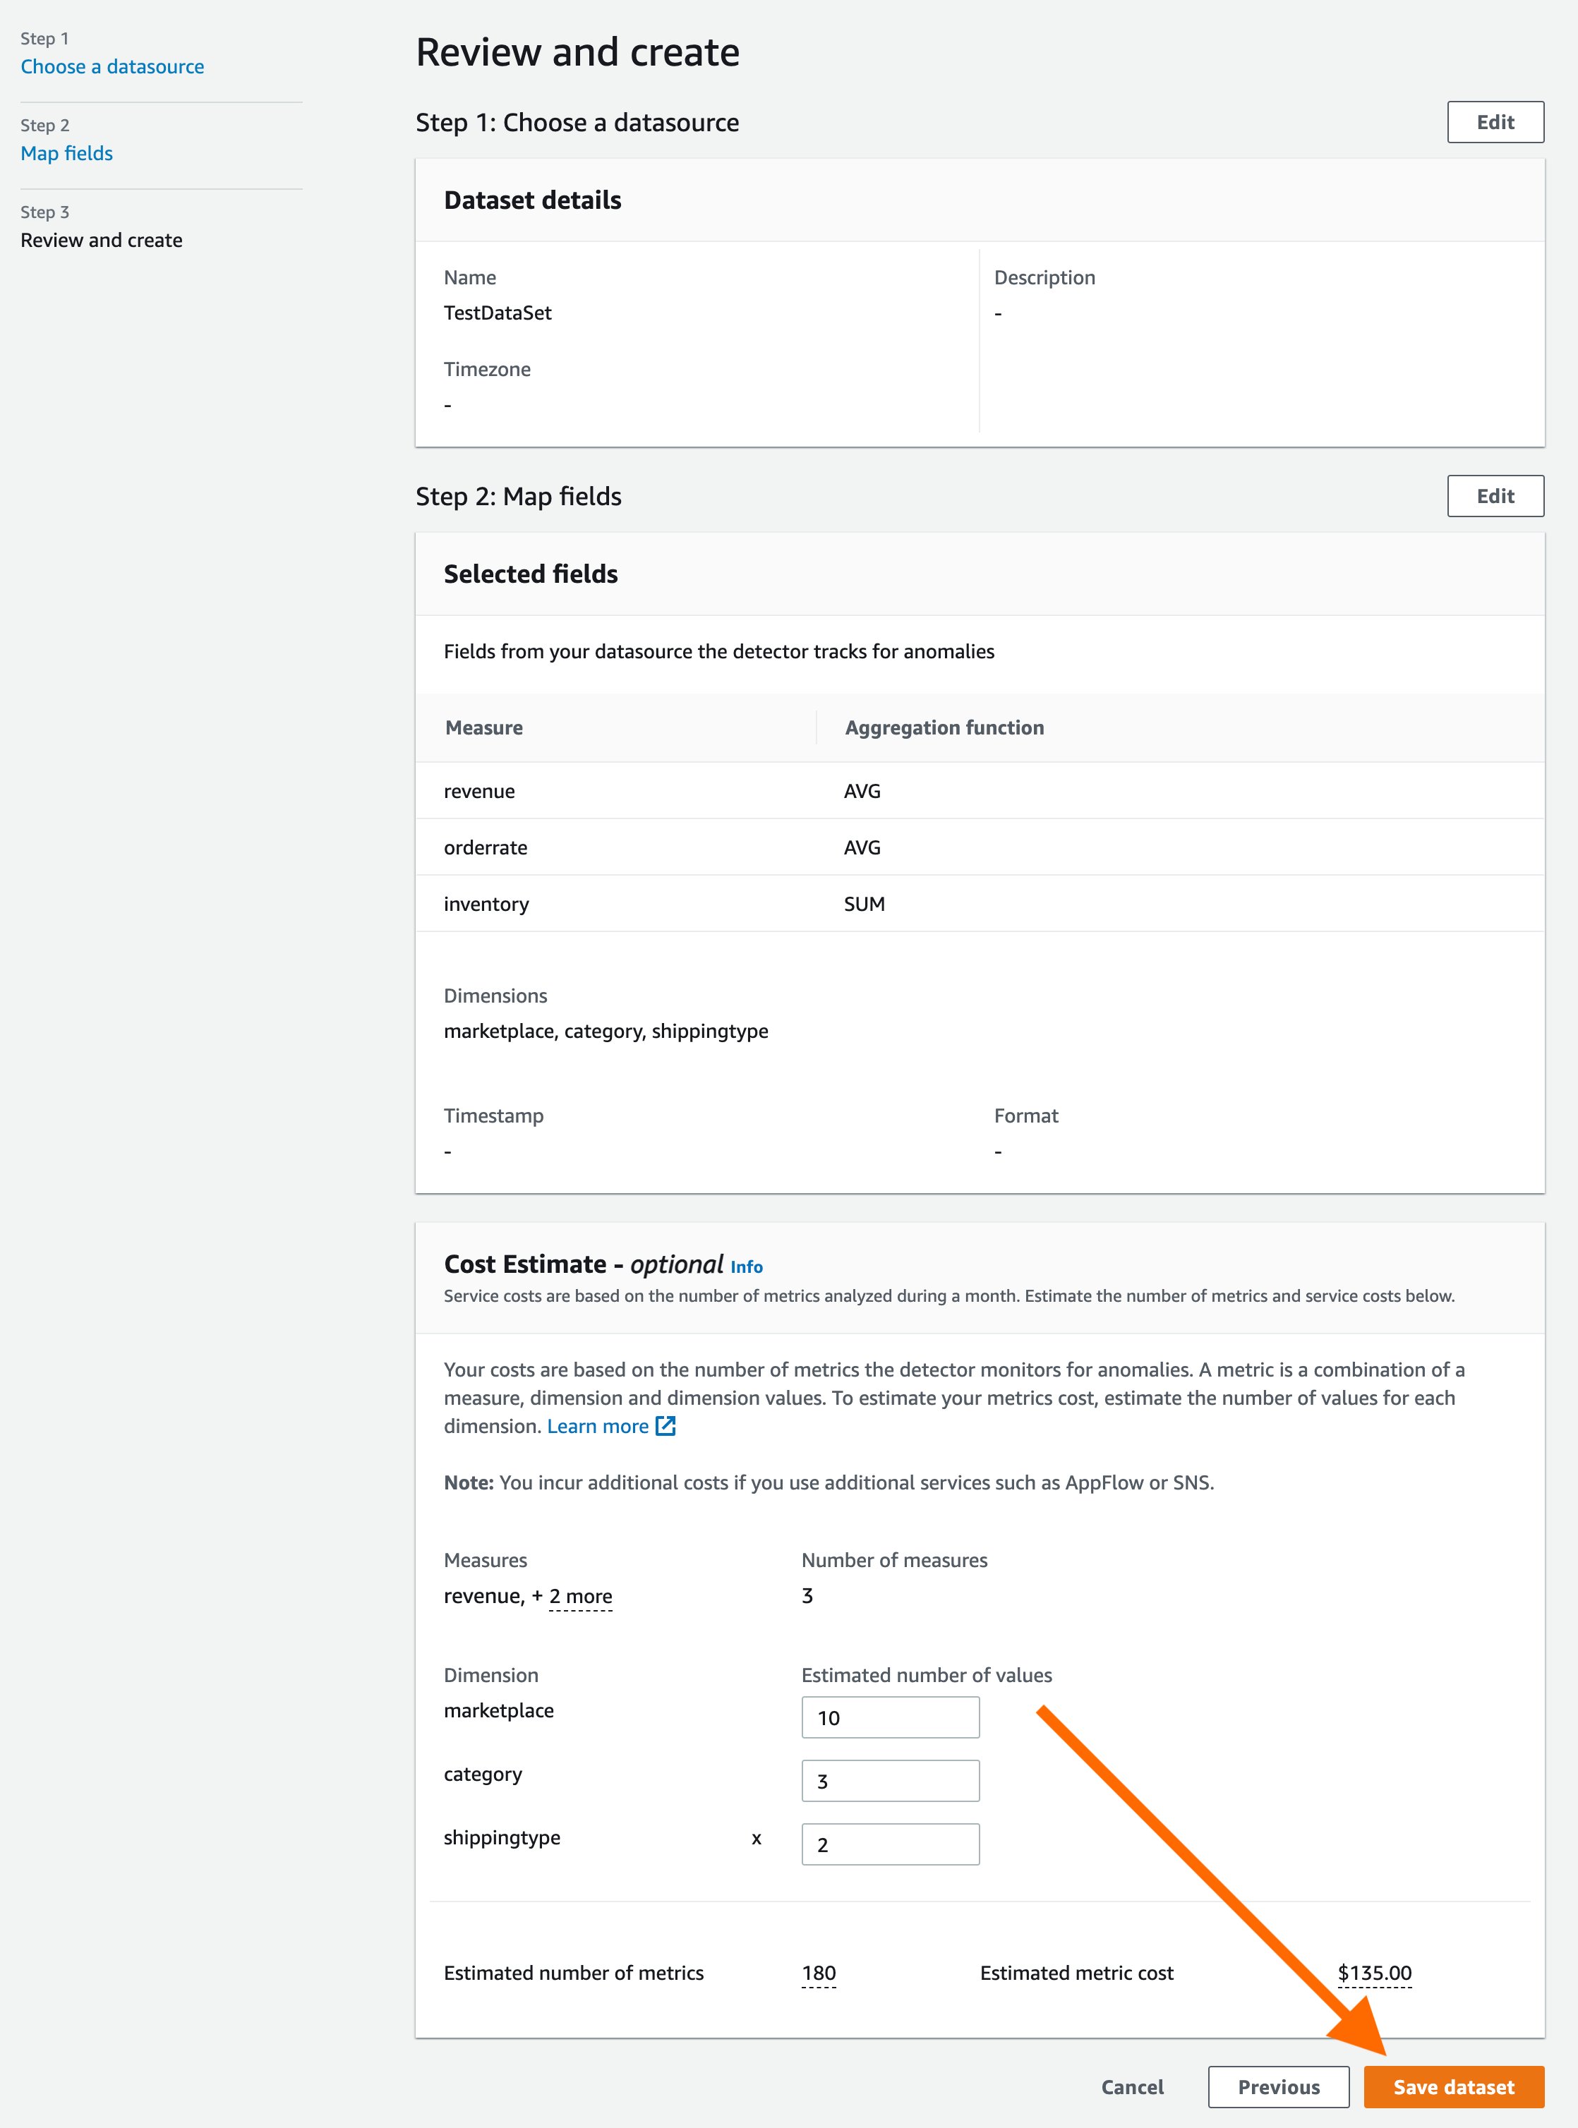Click the Measure column header
The height and width of the screenshot is (2128, 1578).
point(484,728)
